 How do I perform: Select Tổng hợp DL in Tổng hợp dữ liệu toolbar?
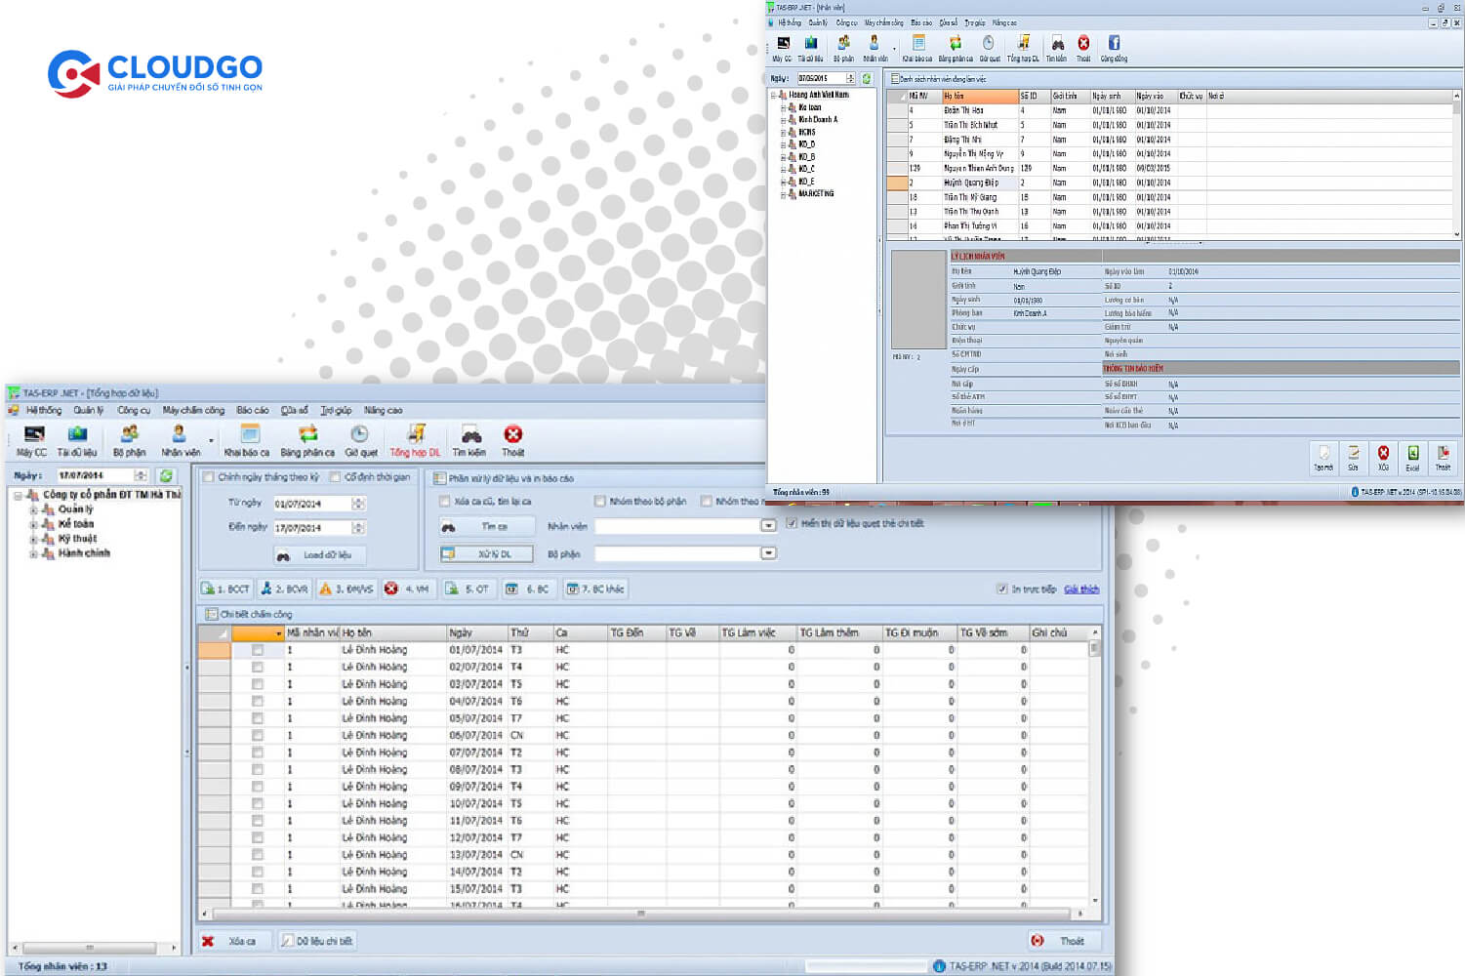coord(415,440)
